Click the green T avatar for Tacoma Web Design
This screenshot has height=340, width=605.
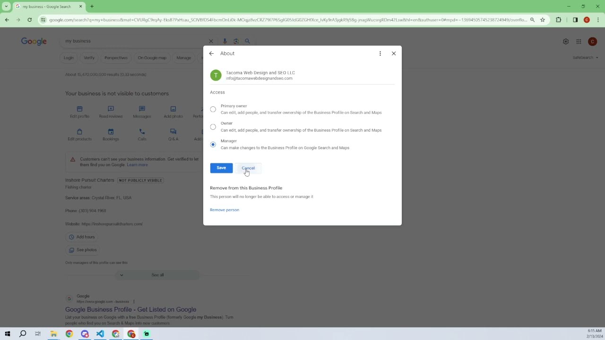click(x=216, y=75)
